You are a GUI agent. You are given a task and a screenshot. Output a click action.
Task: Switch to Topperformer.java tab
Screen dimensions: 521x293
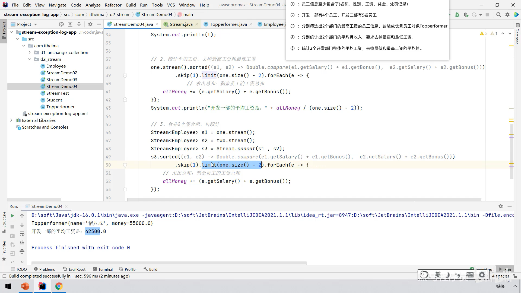pyautogui.click(x=228, y=24)
